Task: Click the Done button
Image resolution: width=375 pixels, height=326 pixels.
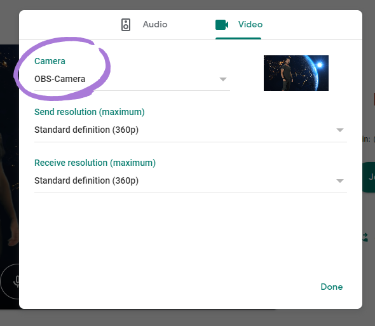Action: pos(332,287)
